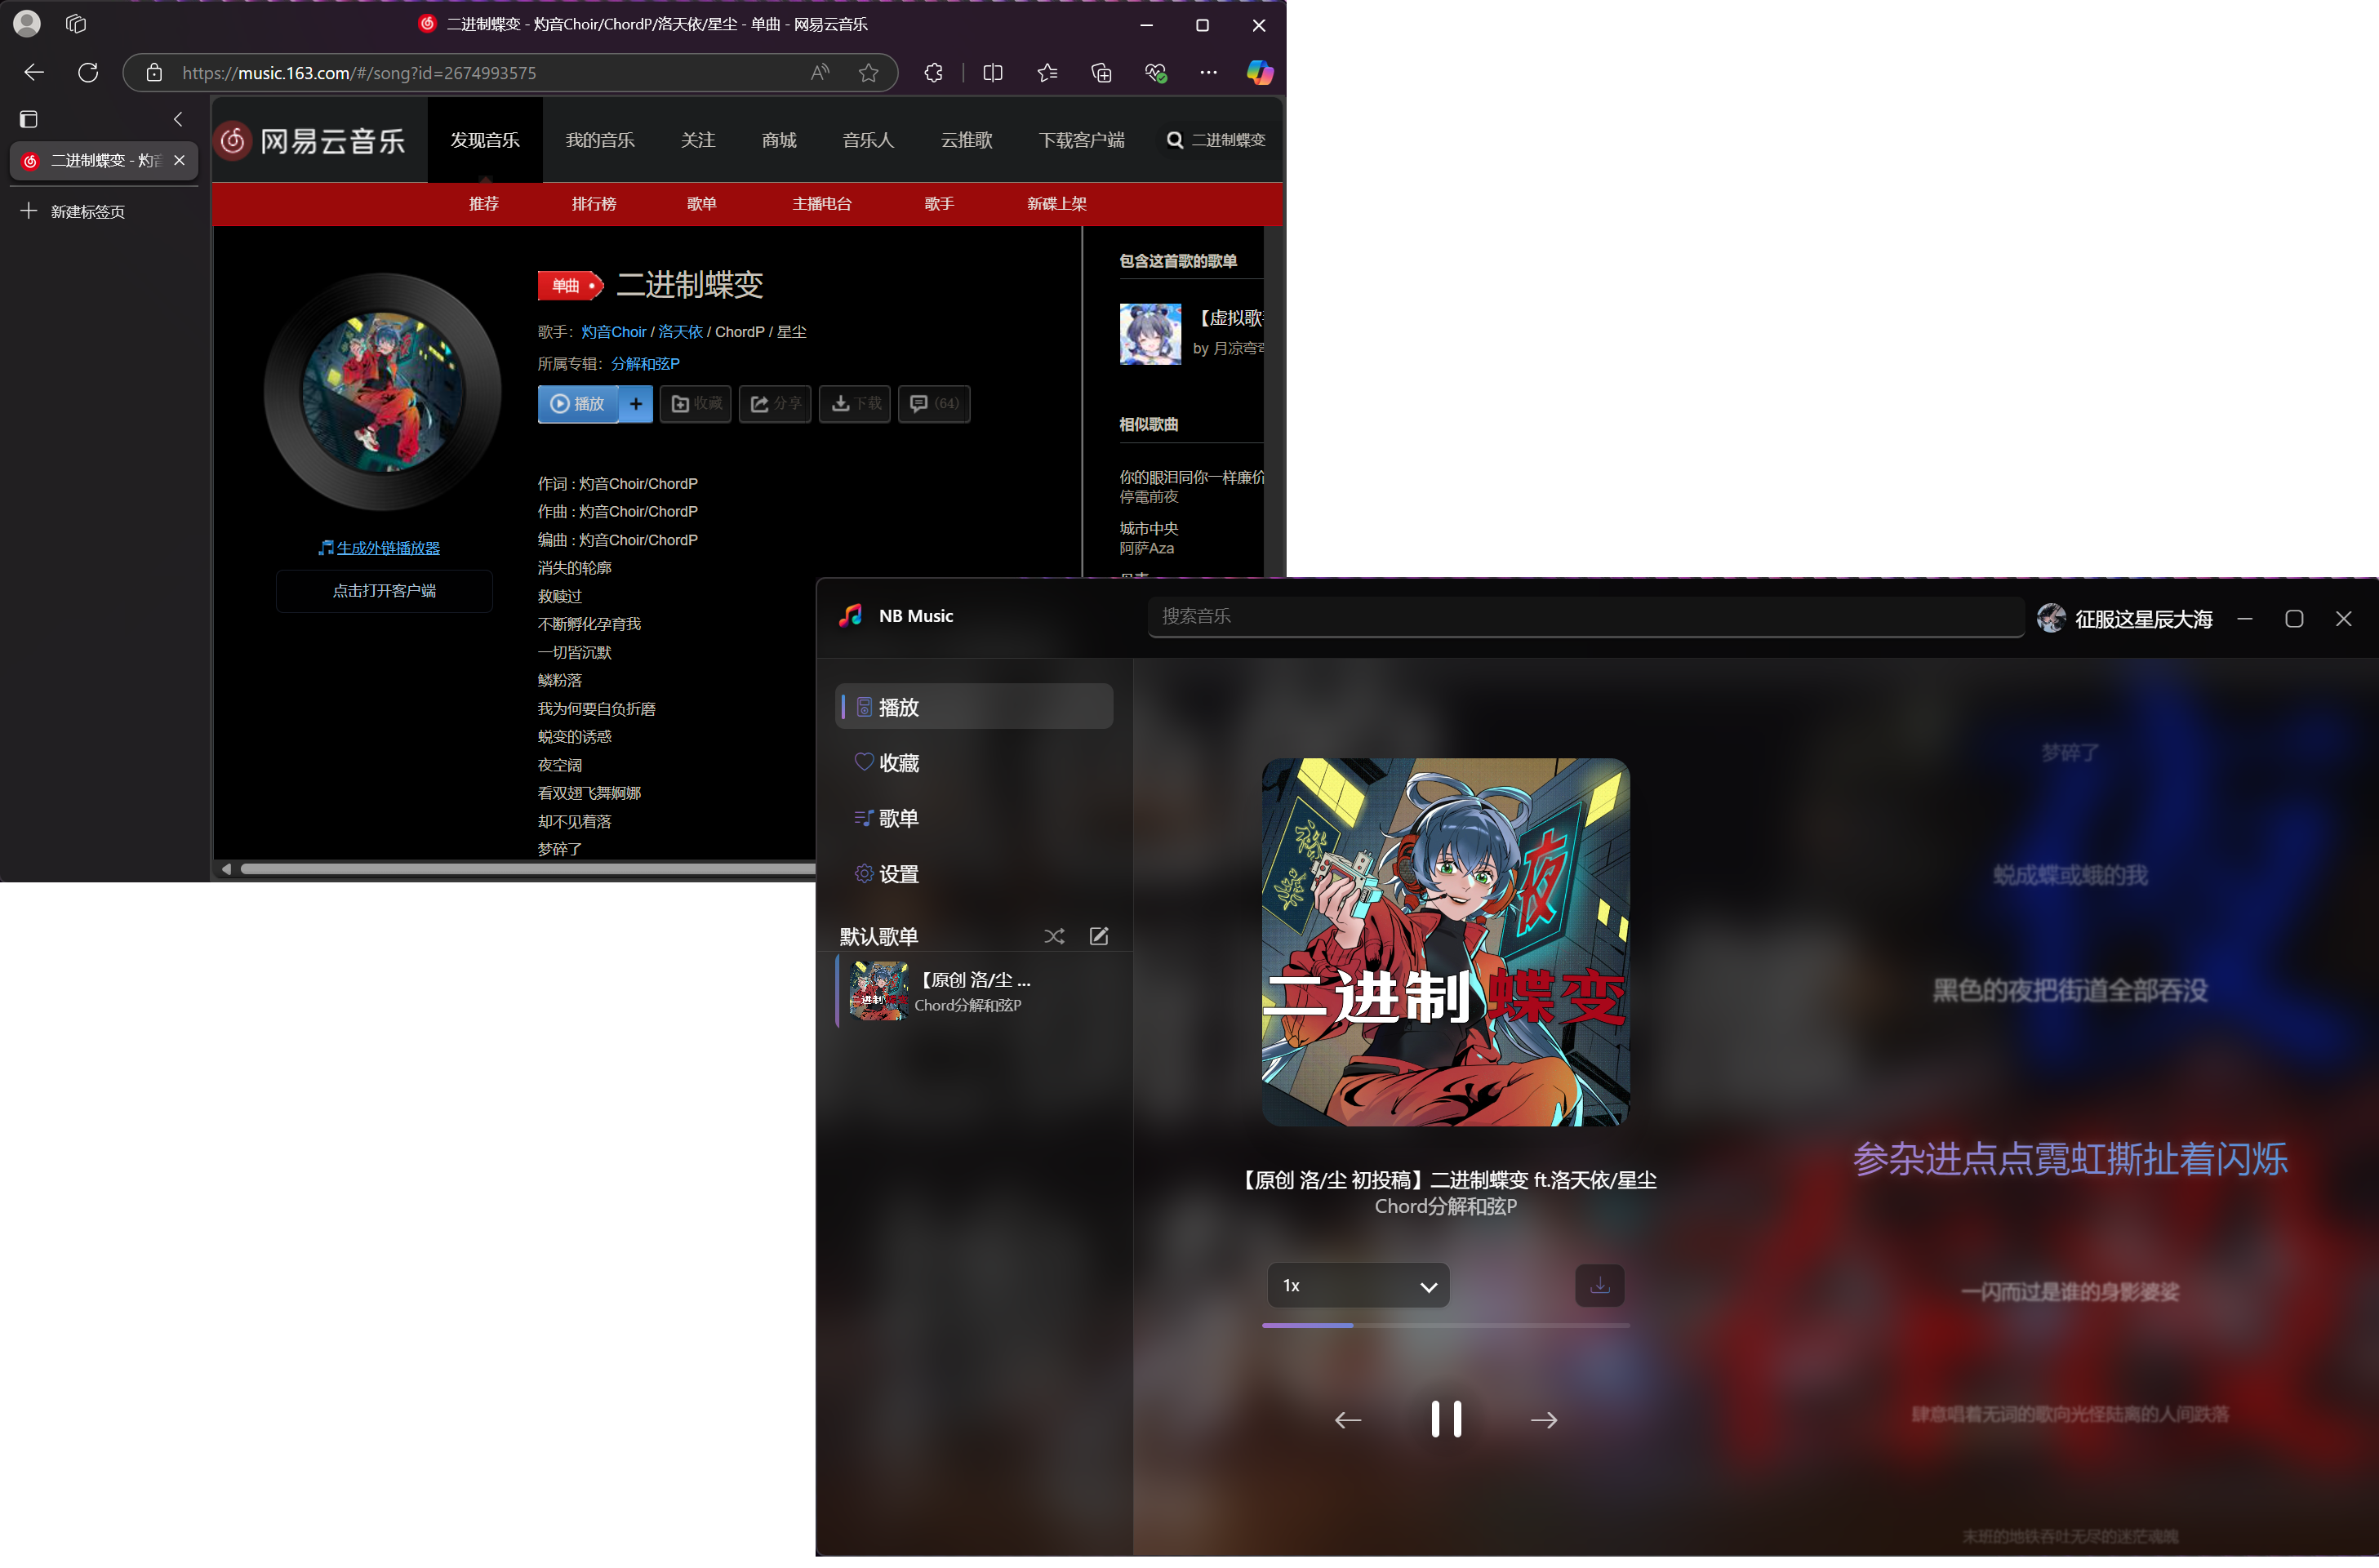The height and width of the screenshot is (1568, 2379).
Task: Add song to playlist with plus button
Action: point(636,404)
